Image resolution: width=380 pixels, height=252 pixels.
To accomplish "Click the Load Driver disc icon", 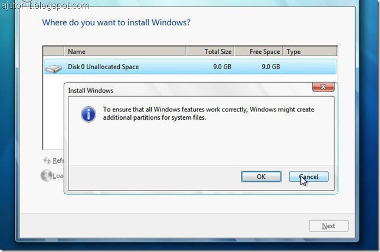I will pos(46,175).
